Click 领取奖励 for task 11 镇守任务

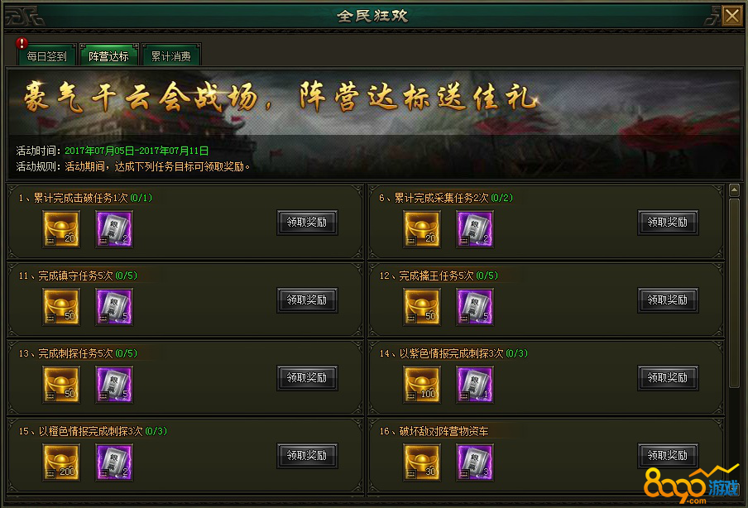click(307, 300)
